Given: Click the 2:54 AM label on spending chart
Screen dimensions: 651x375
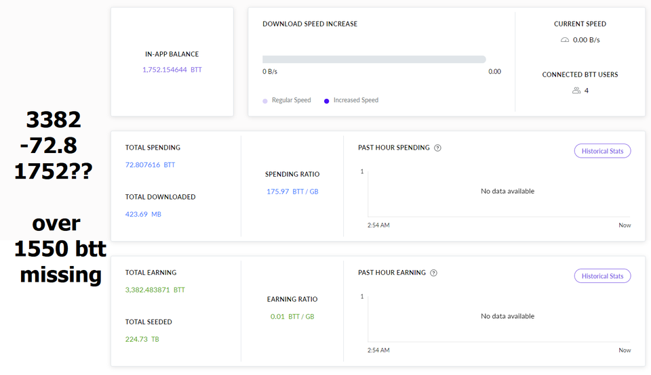Looking at the screenshot, I should pos(378,225).
